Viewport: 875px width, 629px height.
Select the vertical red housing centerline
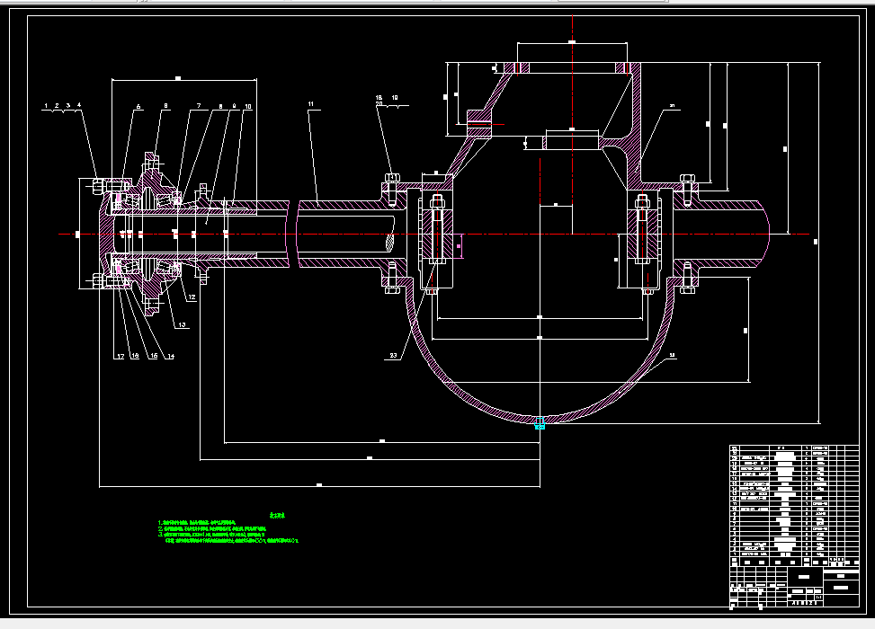tap(572, 124)
